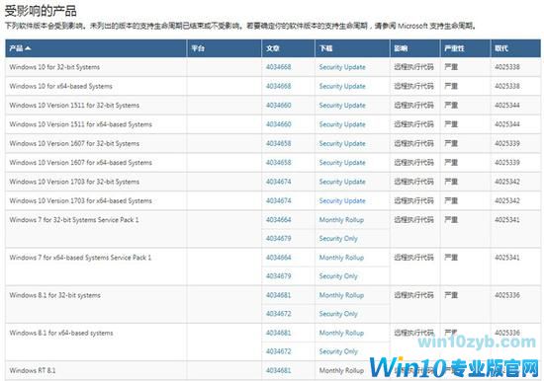Open article 4034674 for Version 1703 32-bit
Image resolution: width=544 pixels, height=381 pixels.
coord(278,182)
